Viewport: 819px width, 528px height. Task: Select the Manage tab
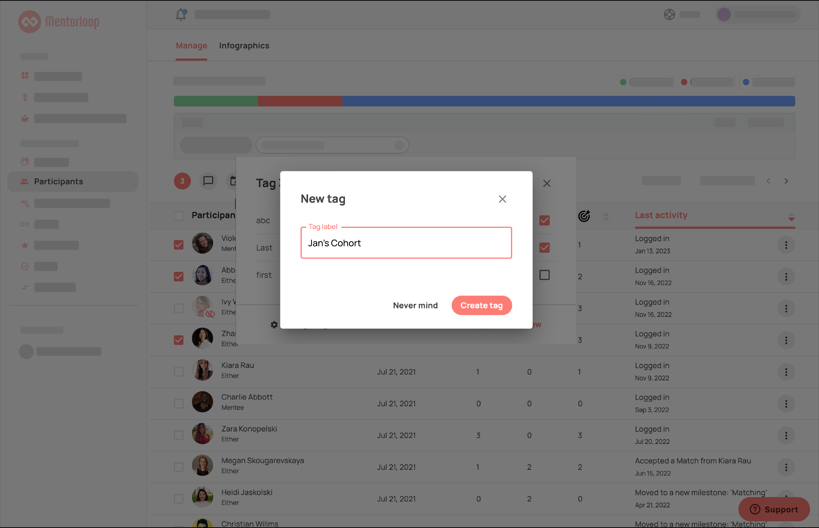point(192,46)
